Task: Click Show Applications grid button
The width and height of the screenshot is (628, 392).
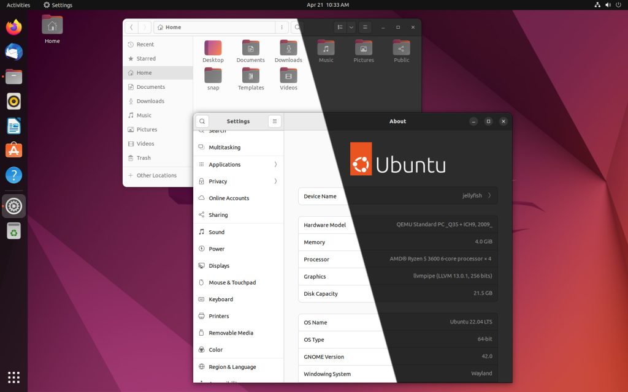Action: pos(13,377)
